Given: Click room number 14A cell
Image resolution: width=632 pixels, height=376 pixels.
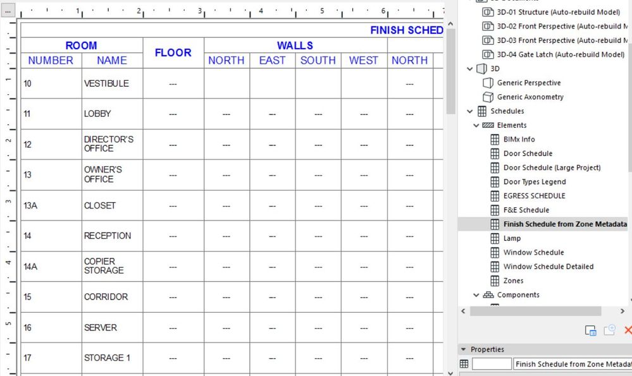Looking at the screenshot, I should coord(51,266).
